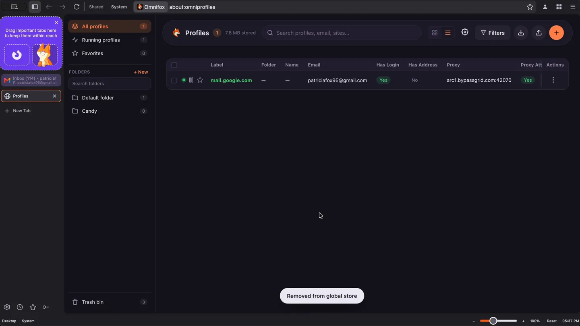Viewport: 580px width, 326px height.
Task: Create a folder with + New
Action: click(141, 72)
